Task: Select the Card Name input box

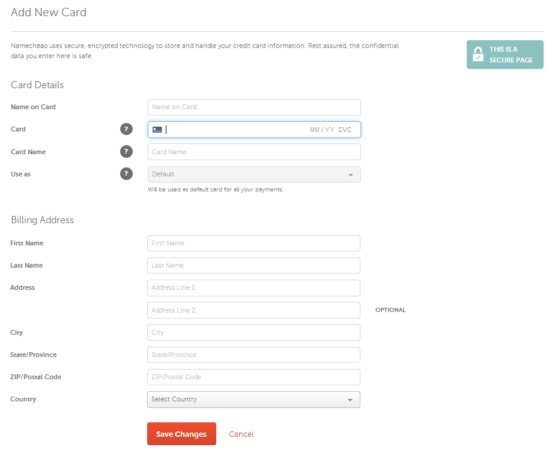Action: (x=254, y=152)
